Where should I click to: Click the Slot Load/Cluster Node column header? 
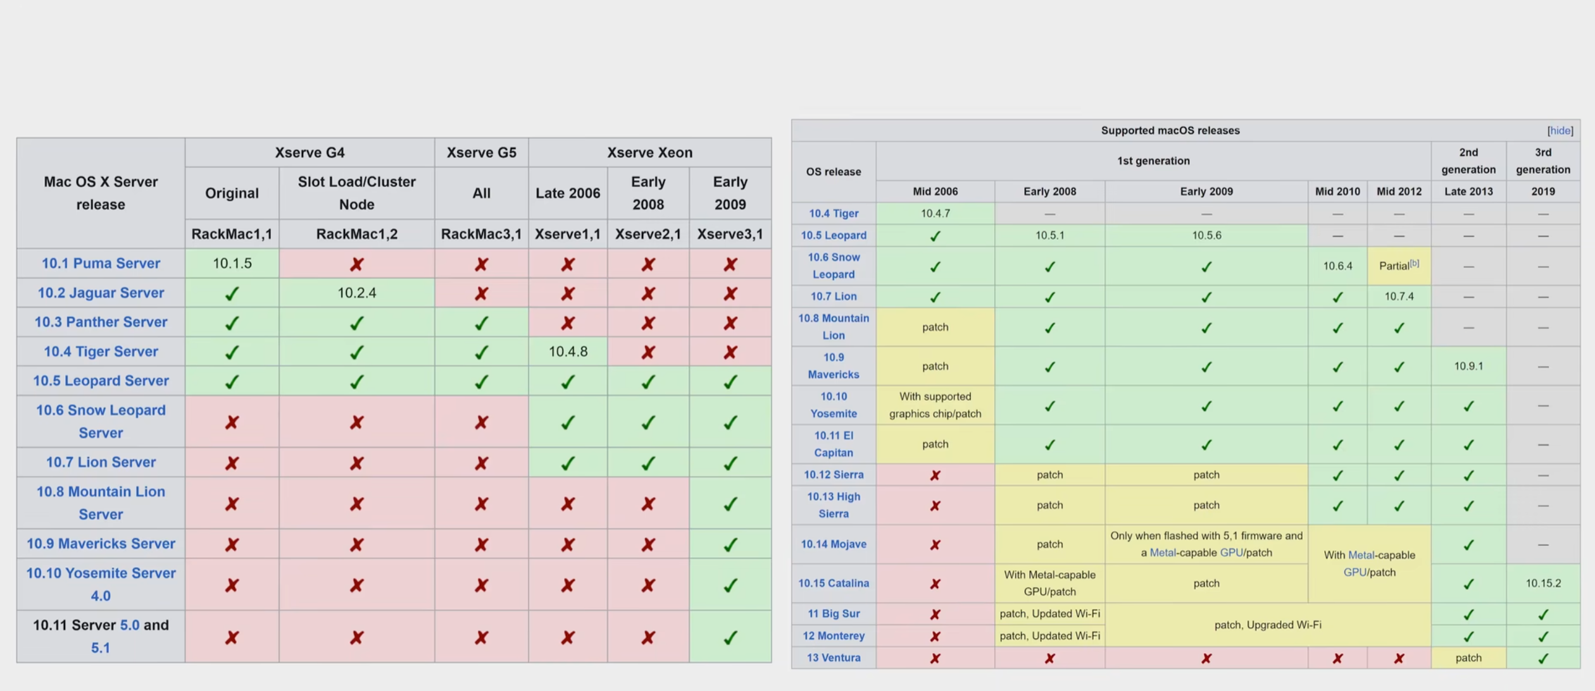pyautogui.click(x=357, y=193)
